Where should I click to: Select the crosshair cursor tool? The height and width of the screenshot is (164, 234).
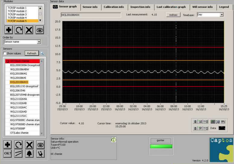tap(213, 122)
